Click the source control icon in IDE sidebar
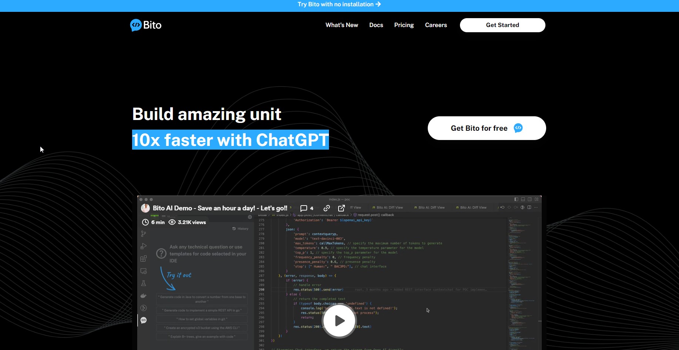This screenshot has height=350, width=679. tap(144, 234)
